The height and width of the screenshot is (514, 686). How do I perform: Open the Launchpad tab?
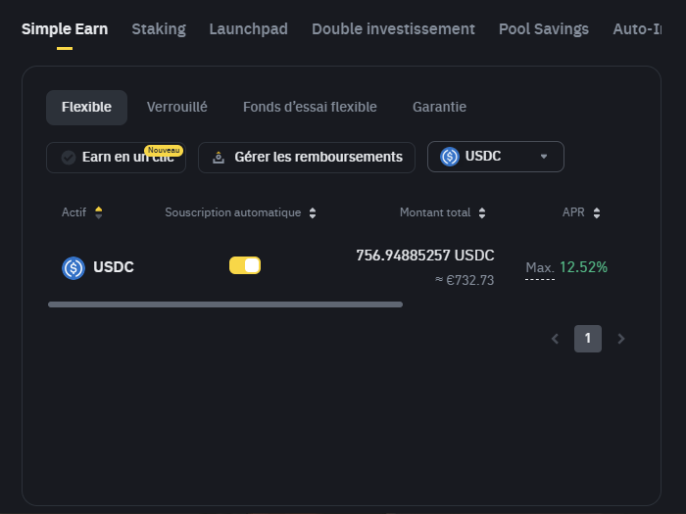(249, 29)
